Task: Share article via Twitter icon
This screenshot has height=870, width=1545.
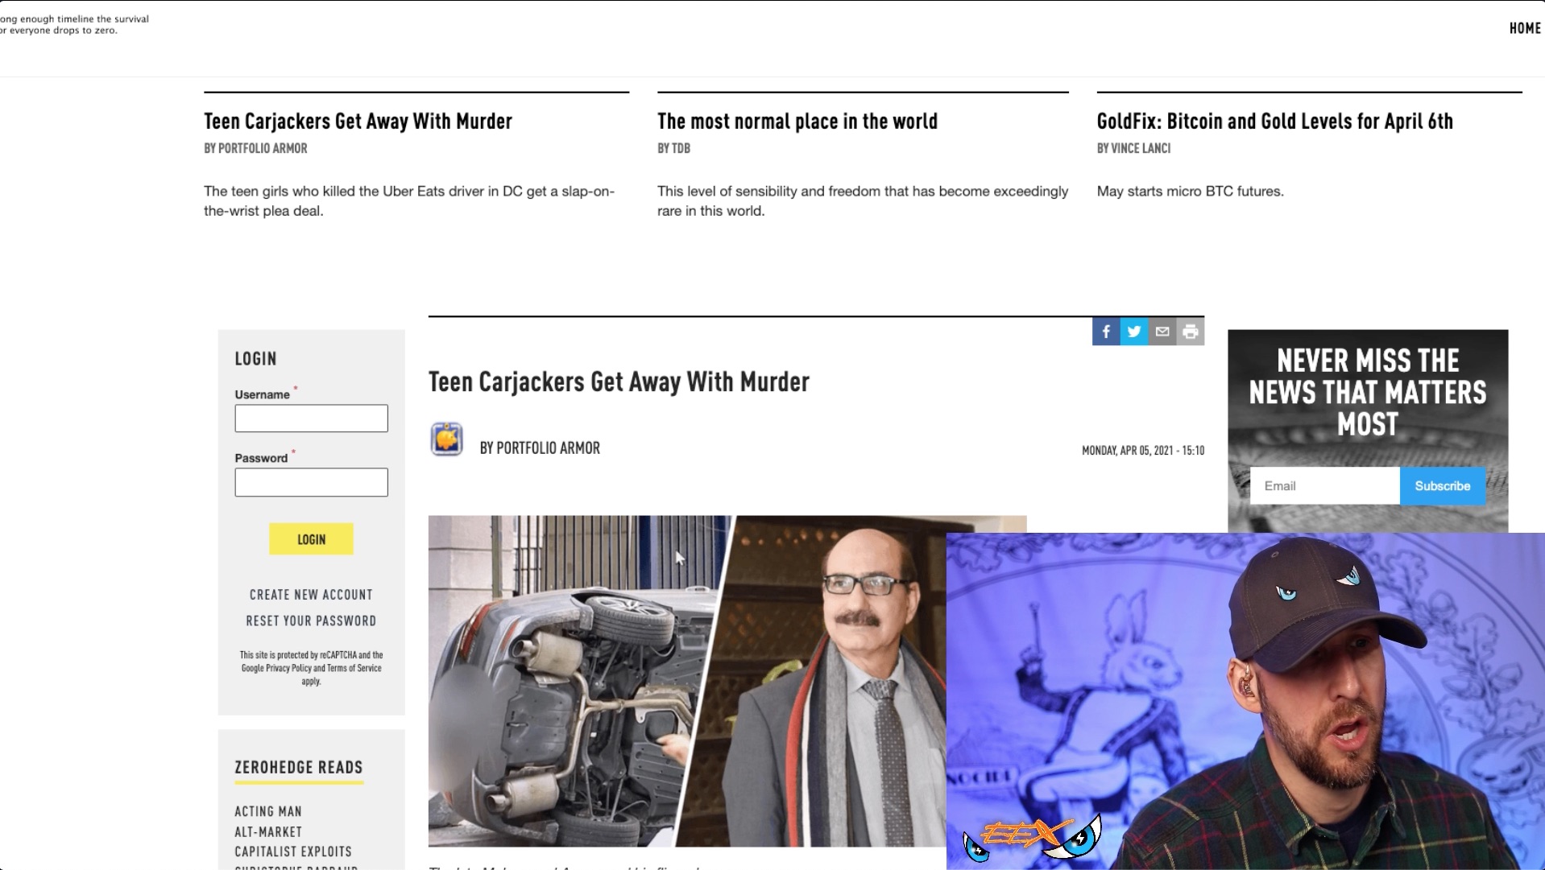Action: [1134, 332]
